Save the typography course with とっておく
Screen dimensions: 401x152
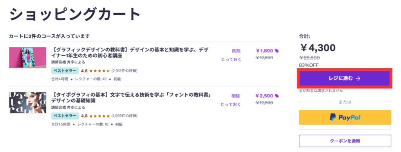point(231,104)
